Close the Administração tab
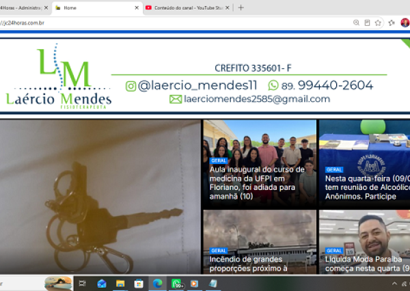Screen dimensions: 410x291 click(x=46, y=8)
